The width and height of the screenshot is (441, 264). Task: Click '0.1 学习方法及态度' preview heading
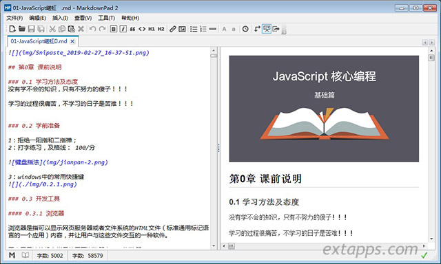point(264,202)
